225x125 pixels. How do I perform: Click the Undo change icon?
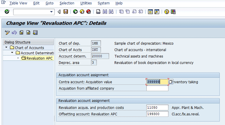pyautogui.click(x=14, y=33)
